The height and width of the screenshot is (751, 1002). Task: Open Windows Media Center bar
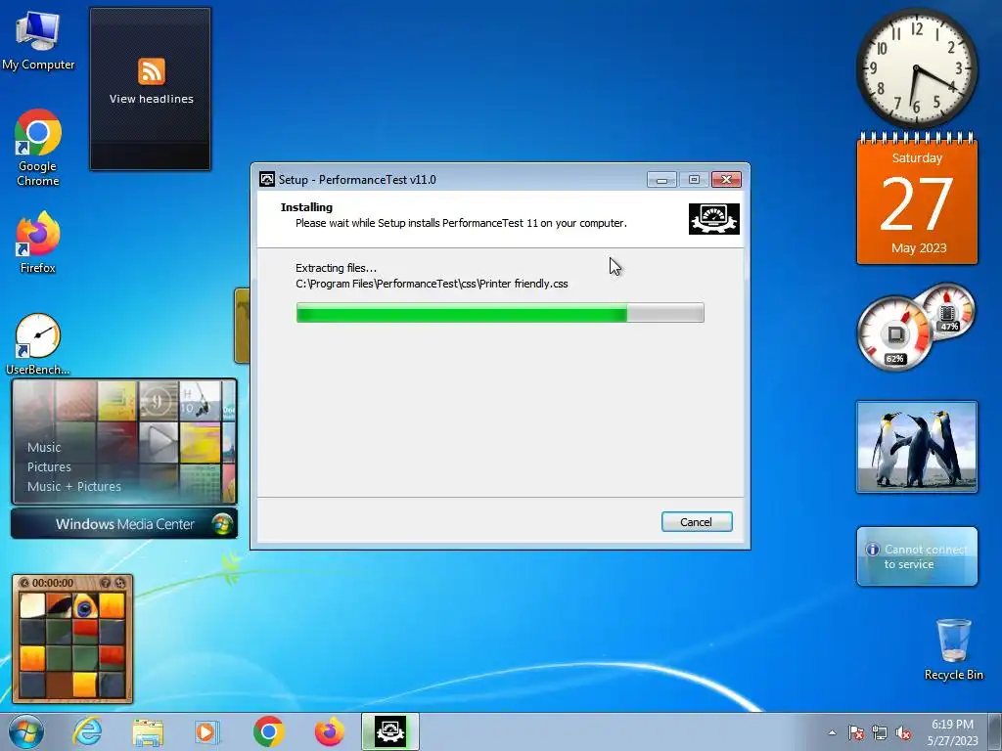point(124,524)
